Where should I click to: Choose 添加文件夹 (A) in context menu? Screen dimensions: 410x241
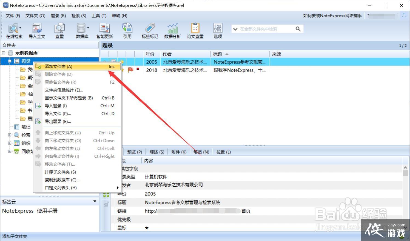[x=78, y=66]
